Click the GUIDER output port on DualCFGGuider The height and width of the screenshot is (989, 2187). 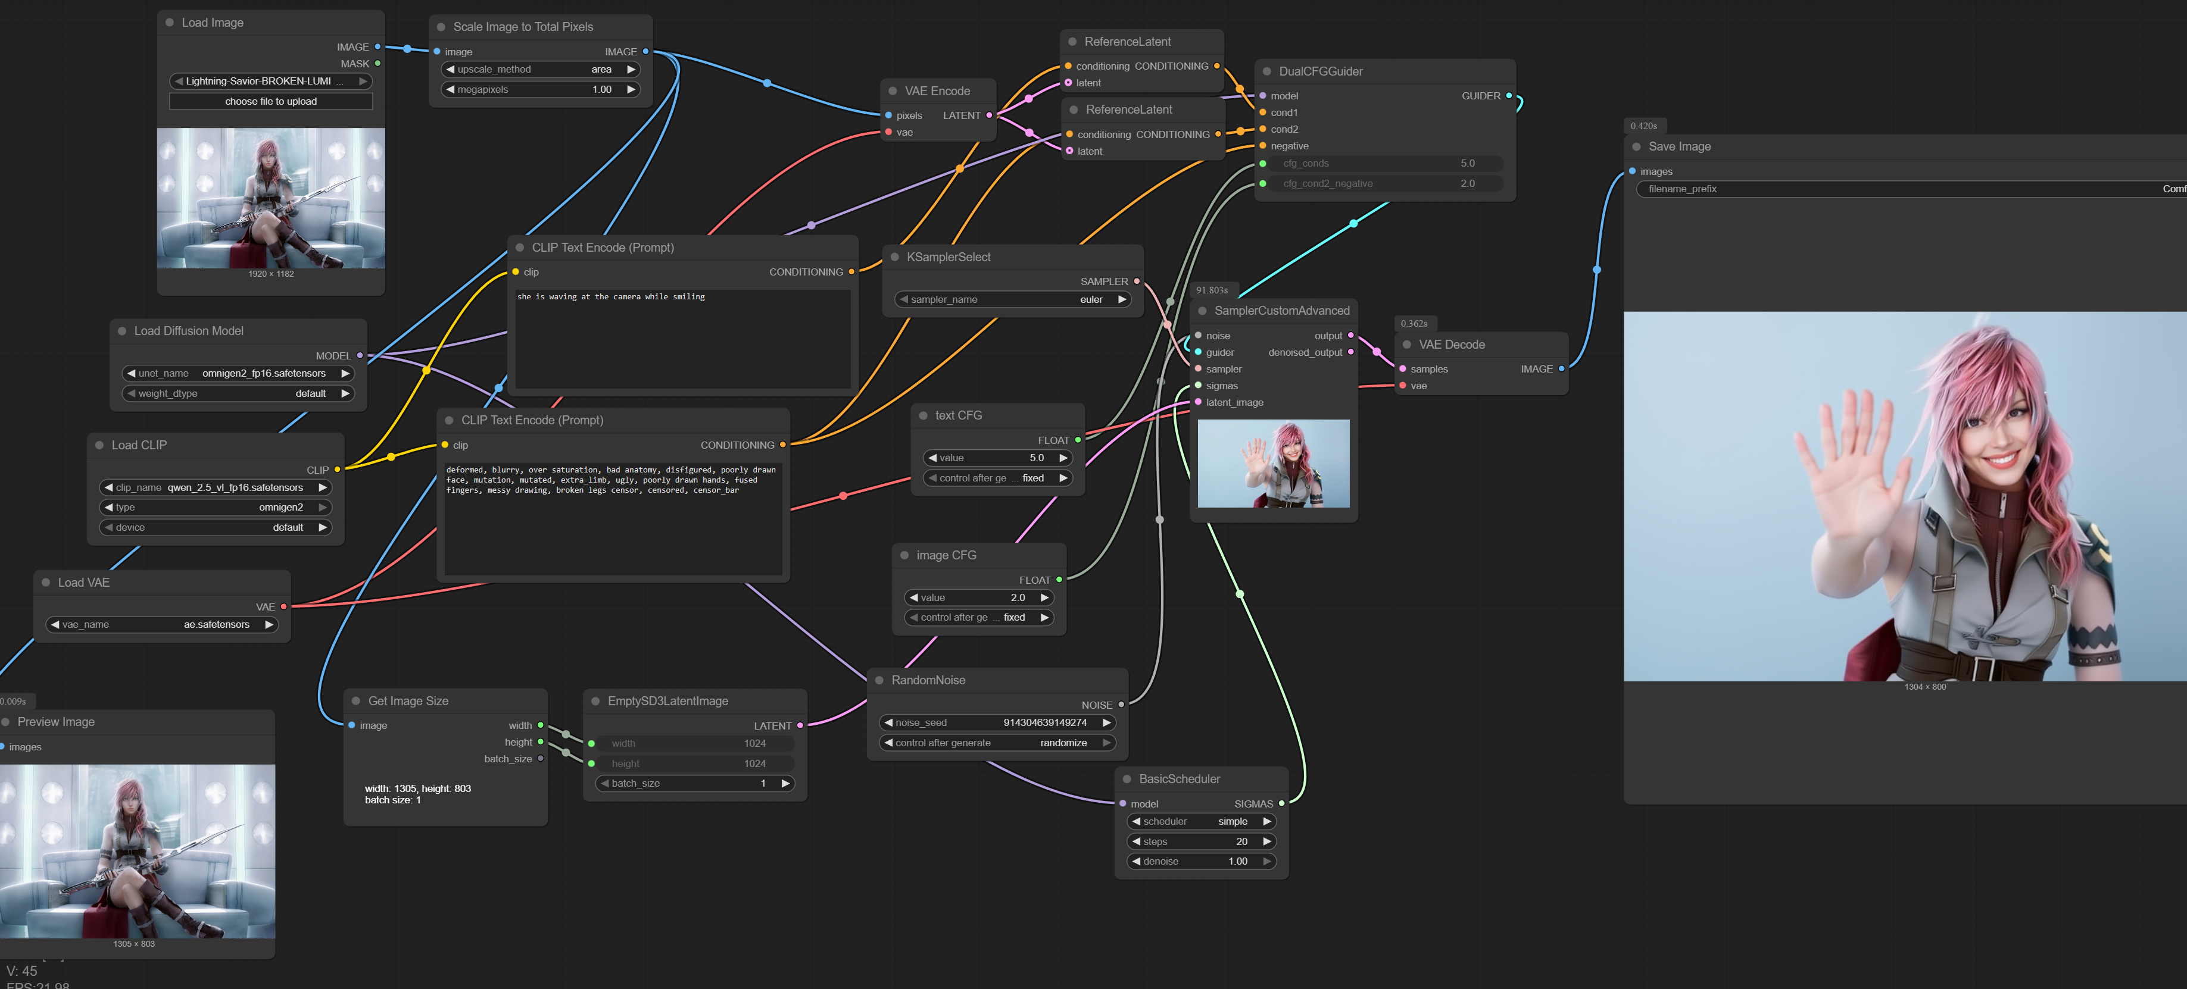coord(1509,96)
